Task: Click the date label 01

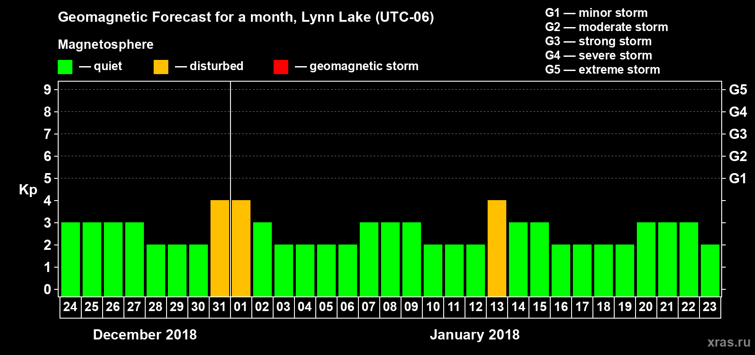Action: [241, 307]
